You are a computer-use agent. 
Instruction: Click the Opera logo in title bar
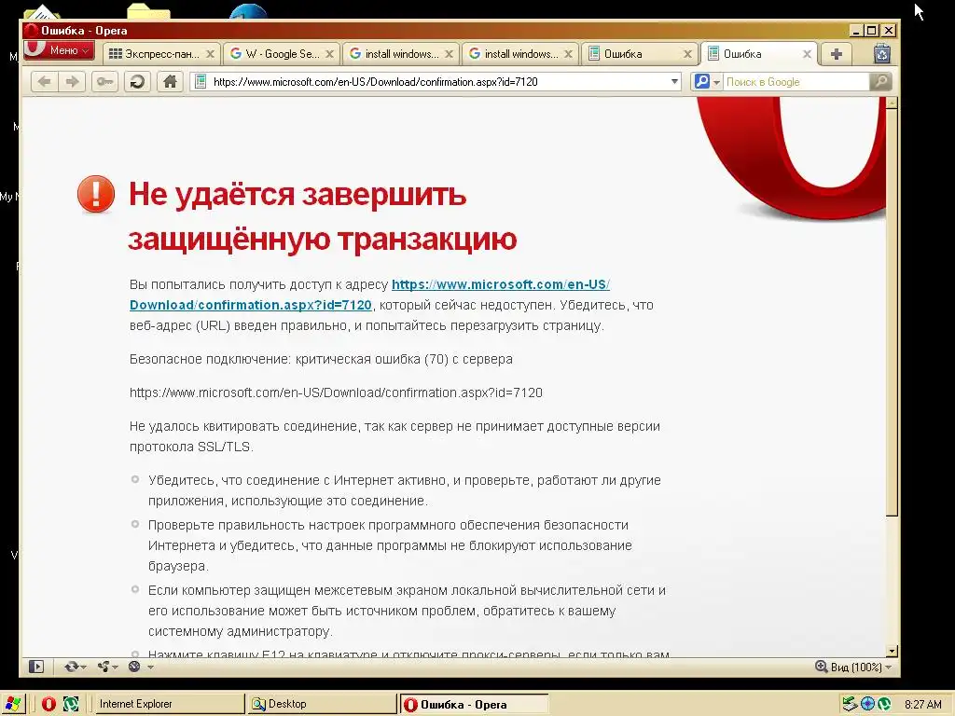[x=31, y=30]
